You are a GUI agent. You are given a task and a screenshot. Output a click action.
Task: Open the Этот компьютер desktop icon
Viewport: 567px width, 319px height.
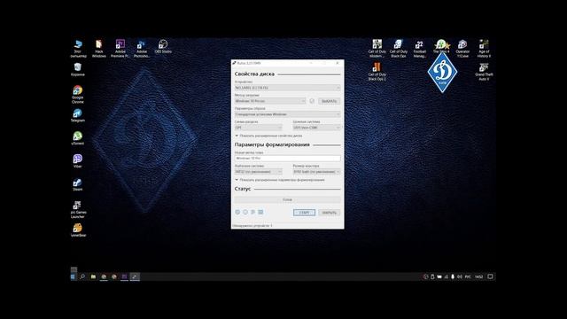(x=78, y=49)
